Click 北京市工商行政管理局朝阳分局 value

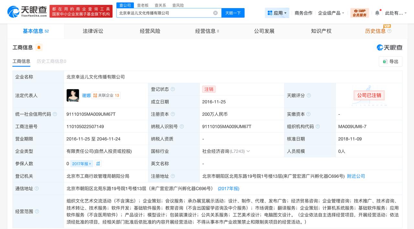(x=98, y=176)
